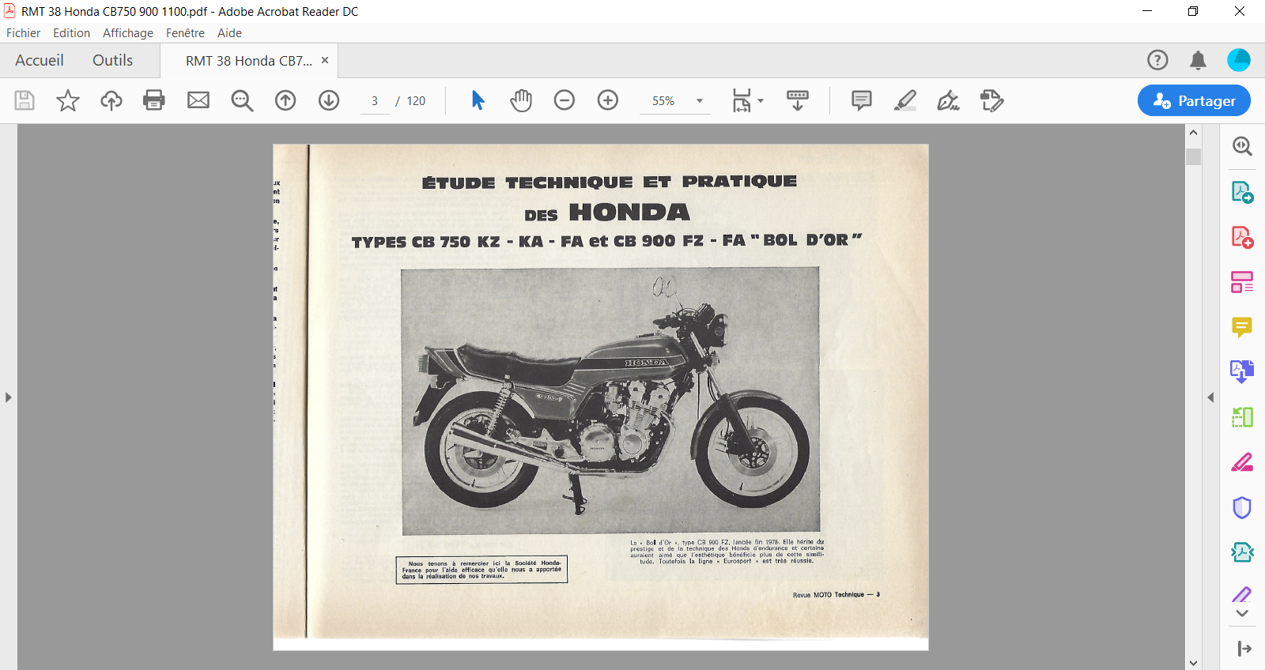Click the Partager button
The image size is (1265, 670).
pos(1194,100)
